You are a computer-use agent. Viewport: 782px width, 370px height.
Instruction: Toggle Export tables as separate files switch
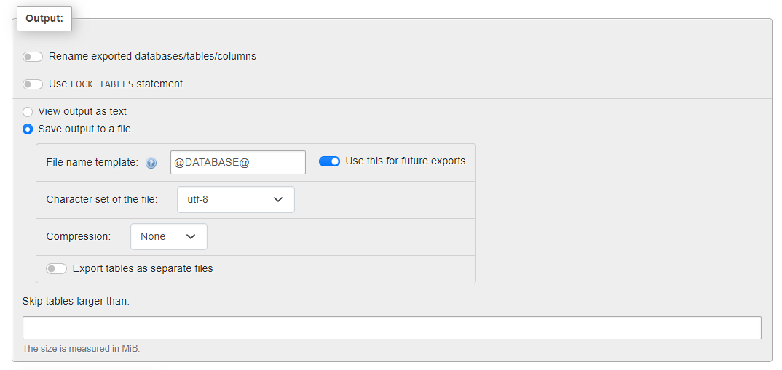[56, 269]
